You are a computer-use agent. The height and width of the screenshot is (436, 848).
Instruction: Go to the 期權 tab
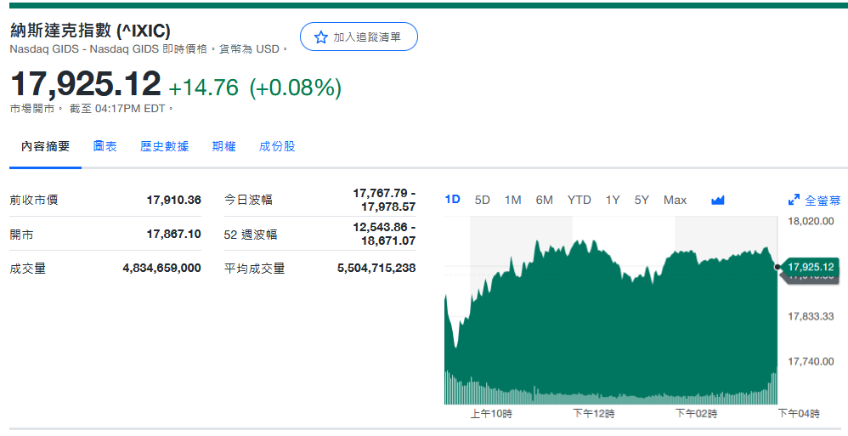[x=223, y=146]
